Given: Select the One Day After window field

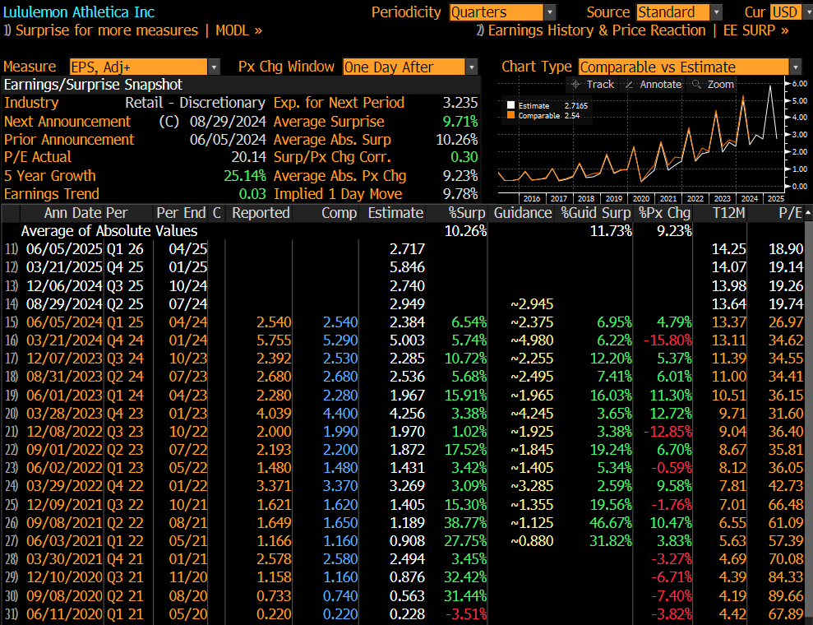Looking at the screenshot, I should pyautogui.click(x=404, y=67).
